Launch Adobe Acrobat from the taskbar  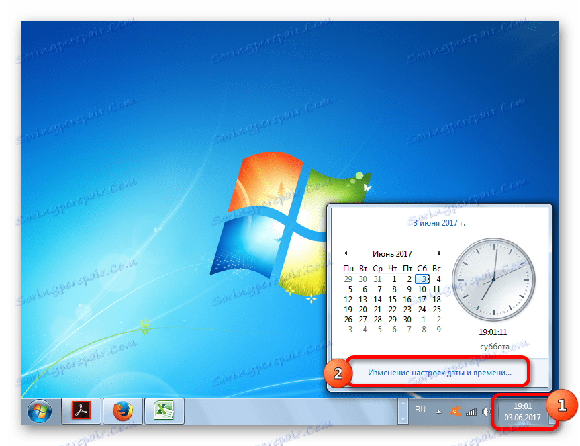coord(81,410)
